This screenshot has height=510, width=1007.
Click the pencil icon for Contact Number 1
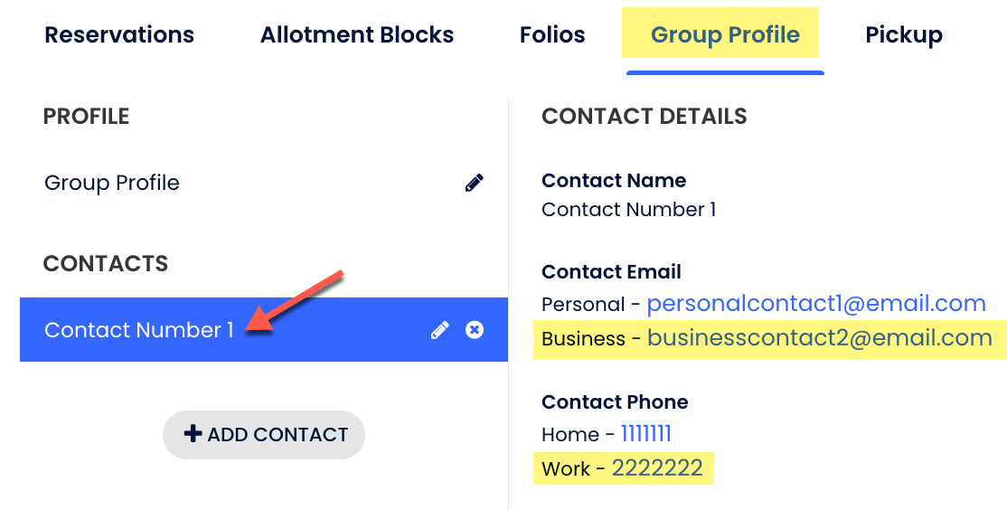click(439, 330)
